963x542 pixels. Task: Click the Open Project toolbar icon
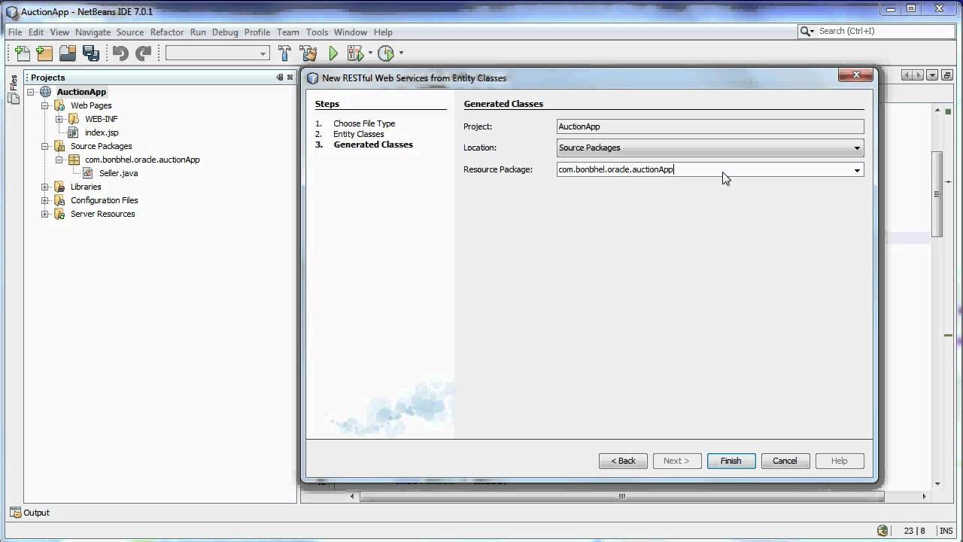tap(68, 53)
